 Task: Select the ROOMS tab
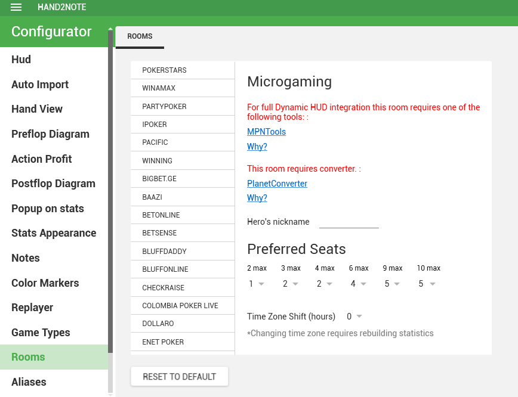140,36
